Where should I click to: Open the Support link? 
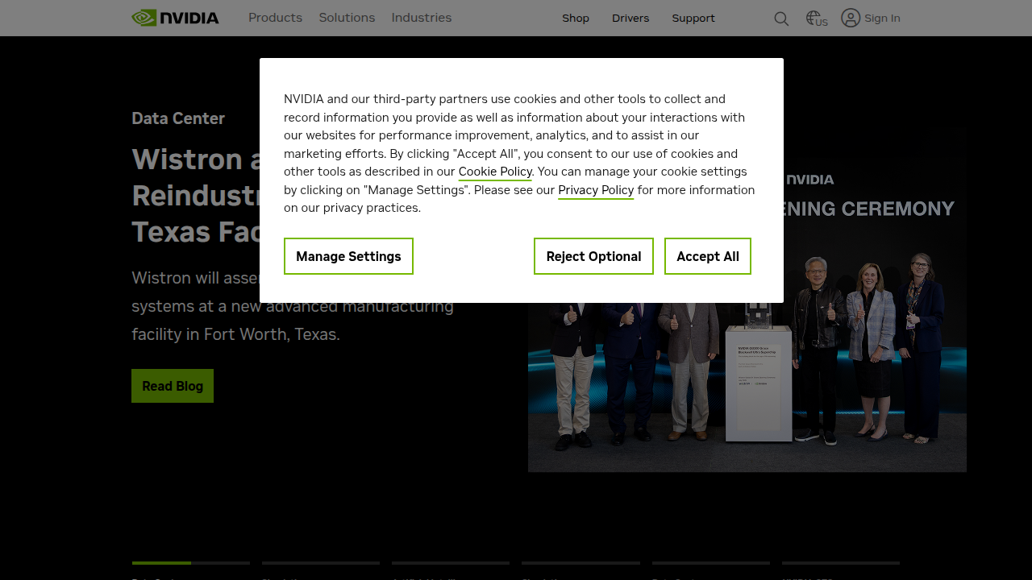click(693, 19)
